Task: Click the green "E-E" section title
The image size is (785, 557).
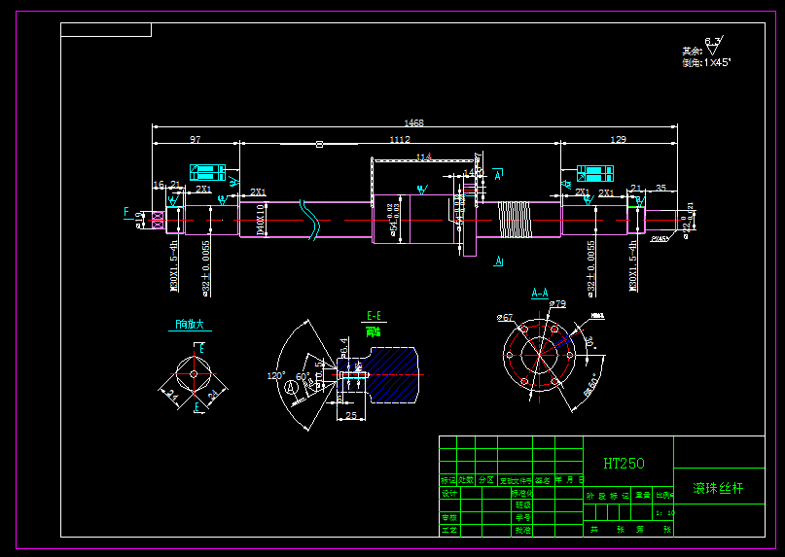Action: click(x=374, y=316)
